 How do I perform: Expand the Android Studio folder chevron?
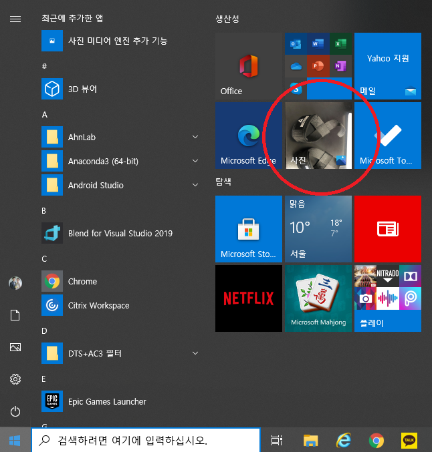click(x=195, y=185)
